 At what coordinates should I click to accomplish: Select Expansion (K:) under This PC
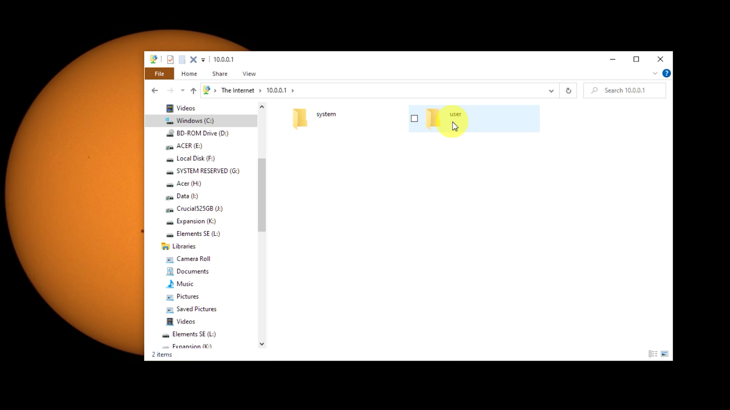[x=196, y=221]
